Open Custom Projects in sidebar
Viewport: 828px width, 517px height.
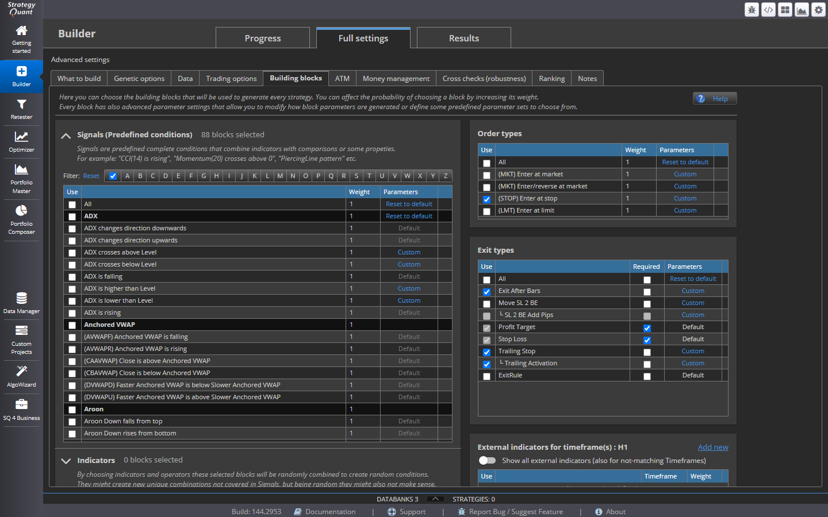pos(21,339)
